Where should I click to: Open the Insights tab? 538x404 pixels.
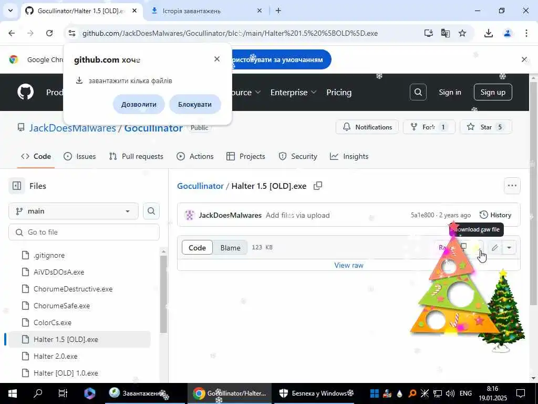tap(349, 156)
